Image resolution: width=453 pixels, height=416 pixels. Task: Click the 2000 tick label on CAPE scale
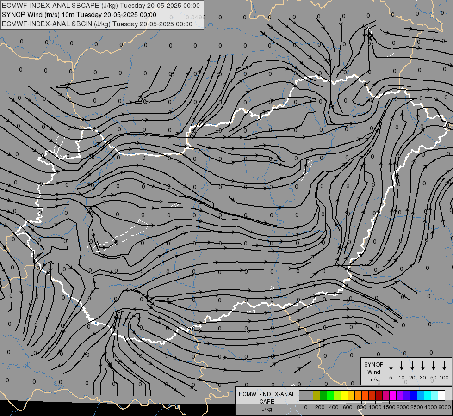coord(403,407)
